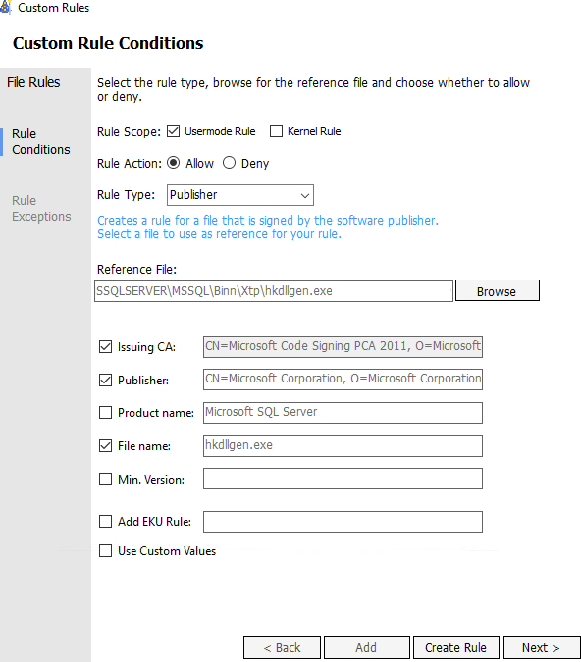Click the File name text field

click(x=343, y=446)
